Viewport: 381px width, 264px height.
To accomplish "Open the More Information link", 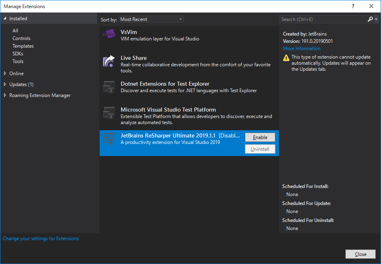I will (301, 48).
